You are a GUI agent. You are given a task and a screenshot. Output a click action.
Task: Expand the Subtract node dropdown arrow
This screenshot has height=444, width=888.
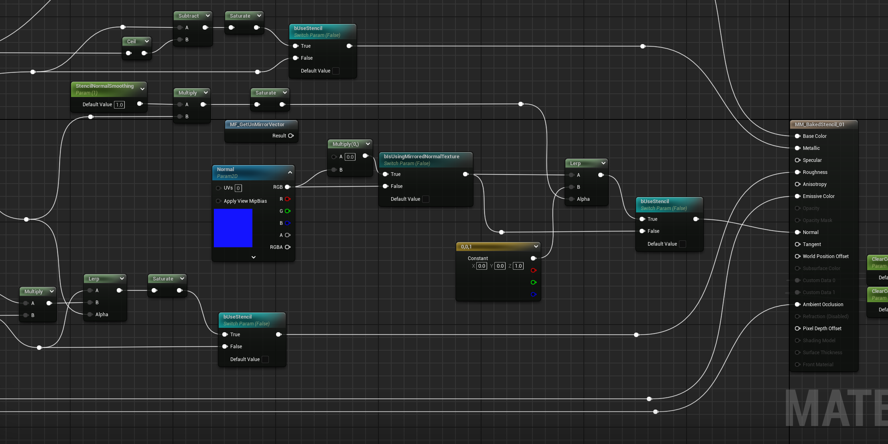click(x=208, y=16)
